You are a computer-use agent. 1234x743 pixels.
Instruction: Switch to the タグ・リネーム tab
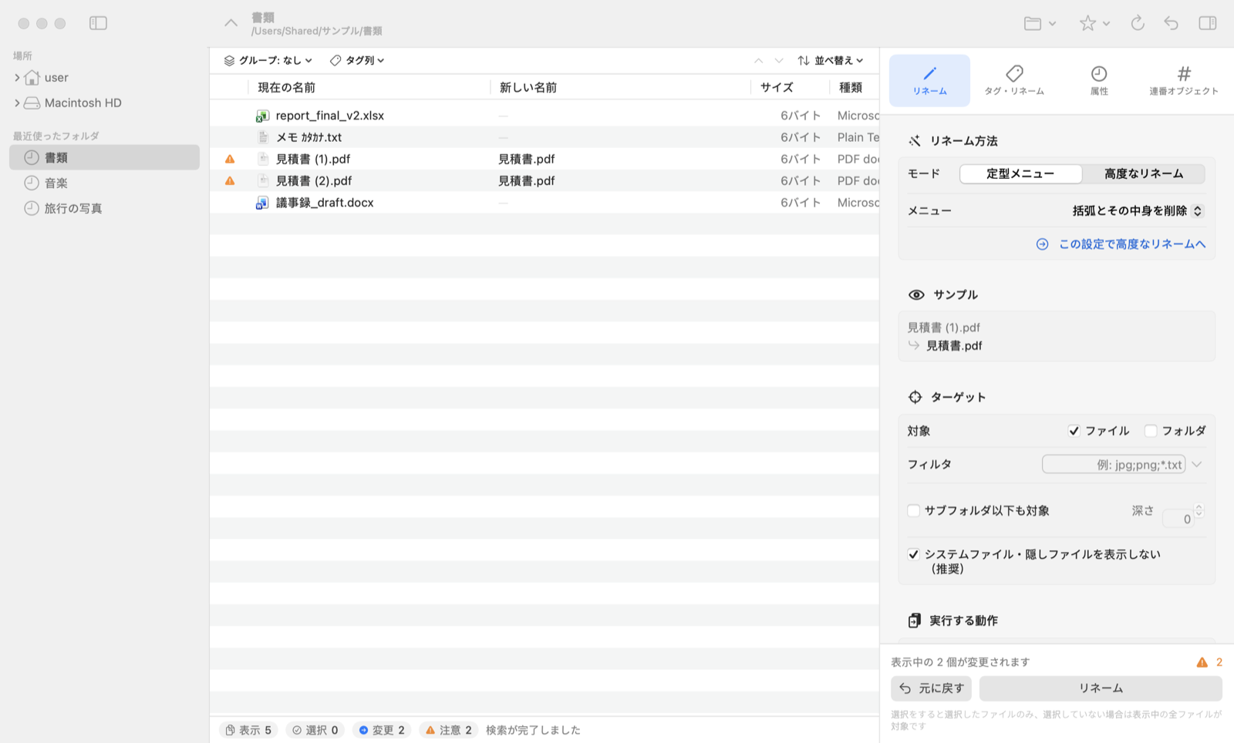tap(1014, 80)
